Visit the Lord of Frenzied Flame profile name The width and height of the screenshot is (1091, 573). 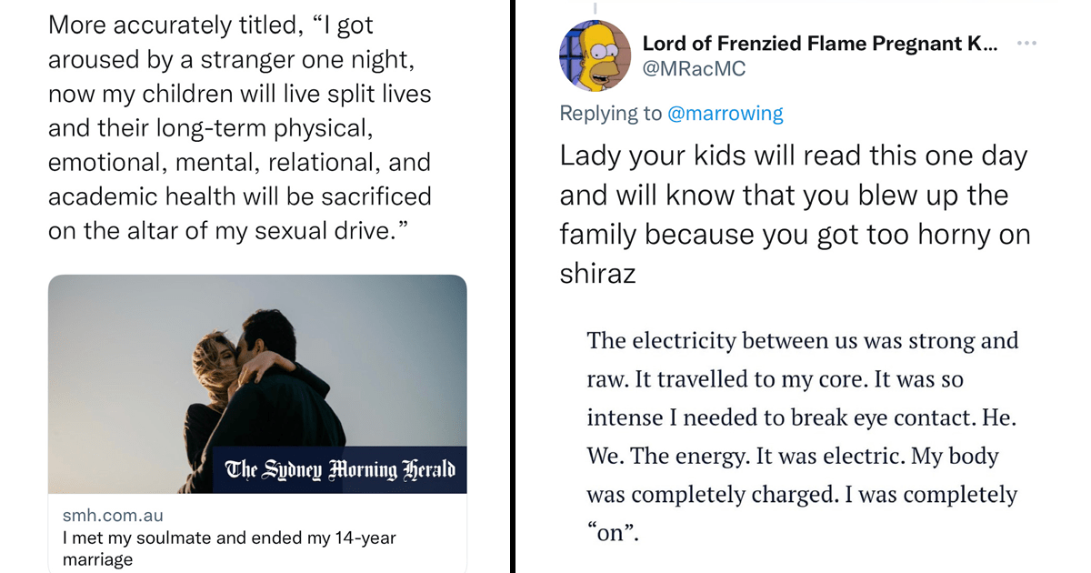tap(819, 43)
